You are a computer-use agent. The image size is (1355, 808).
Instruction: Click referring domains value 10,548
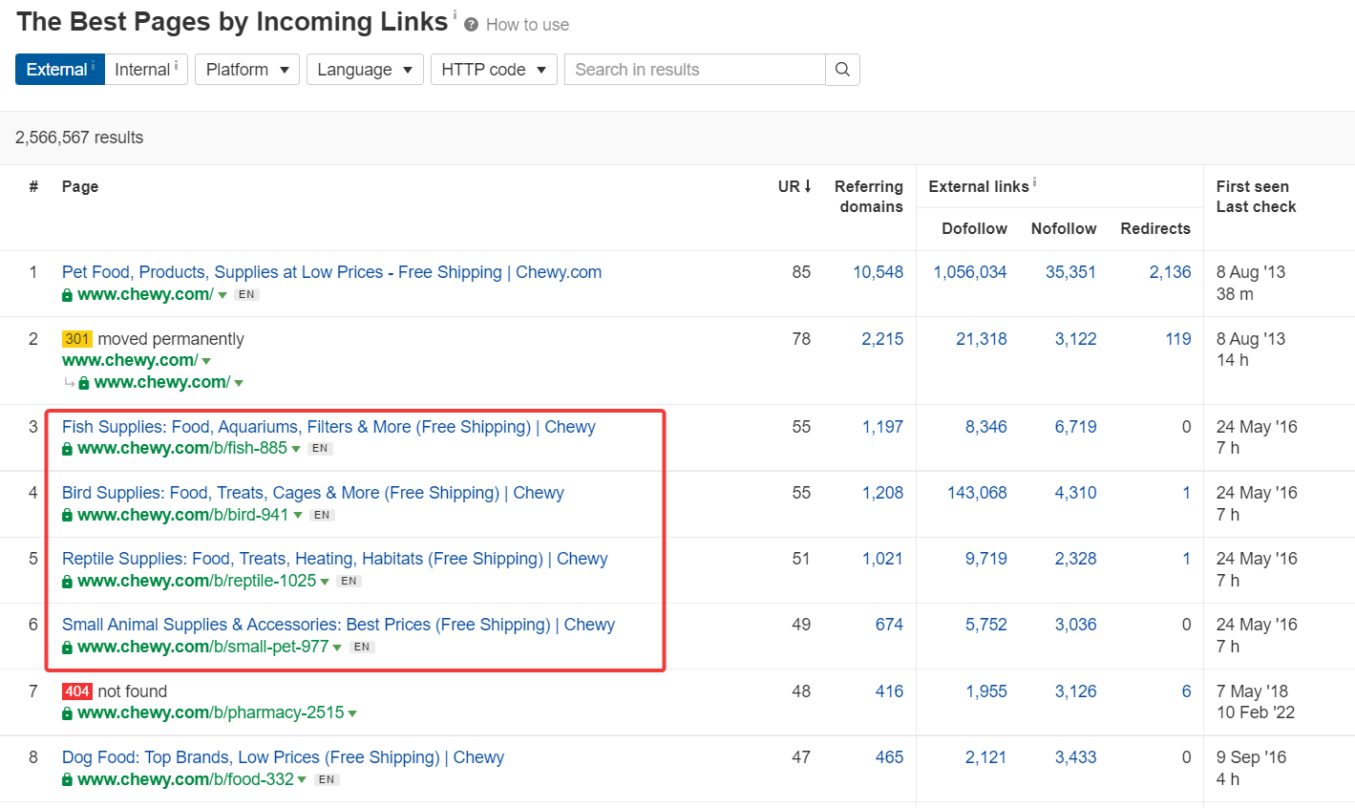879,272
